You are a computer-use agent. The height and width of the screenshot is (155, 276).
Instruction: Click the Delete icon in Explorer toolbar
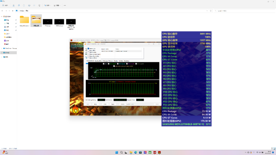[x=39, y=6]
